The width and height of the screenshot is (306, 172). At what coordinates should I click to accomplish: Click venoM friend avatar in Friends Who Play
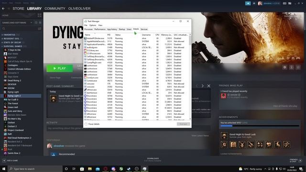tap(223, 96)
